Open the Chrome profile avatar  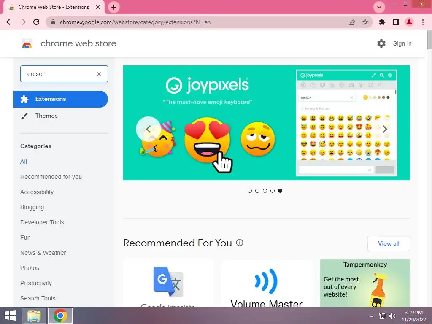409,22
